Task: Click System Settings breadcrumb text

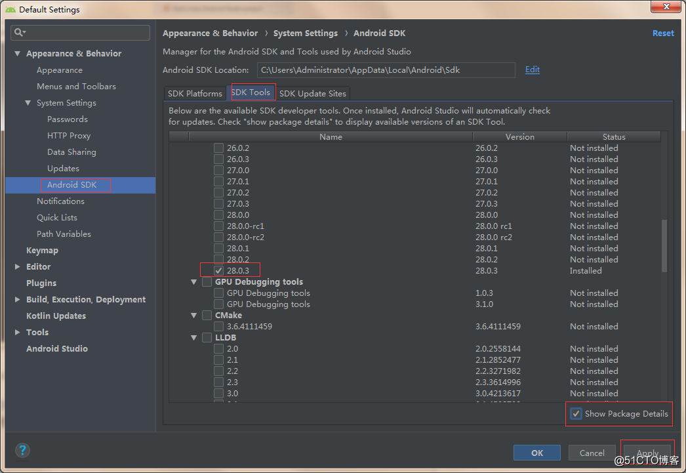Action: click(x=306, y=33)
